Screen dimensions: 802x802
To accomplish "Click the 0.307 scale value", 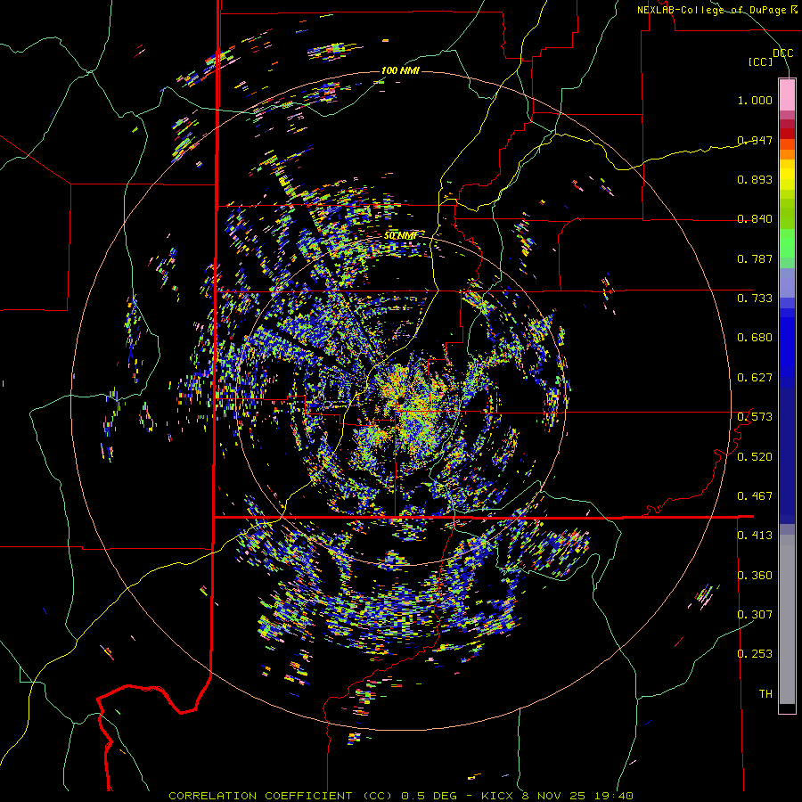I will pos(755,614).
